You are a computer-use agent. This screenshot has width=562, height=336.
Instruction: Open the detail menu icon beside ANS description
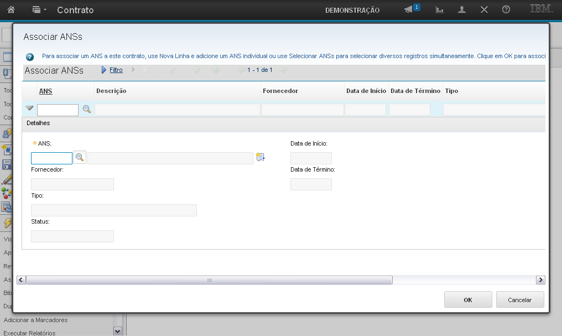(x=261, y=158)
